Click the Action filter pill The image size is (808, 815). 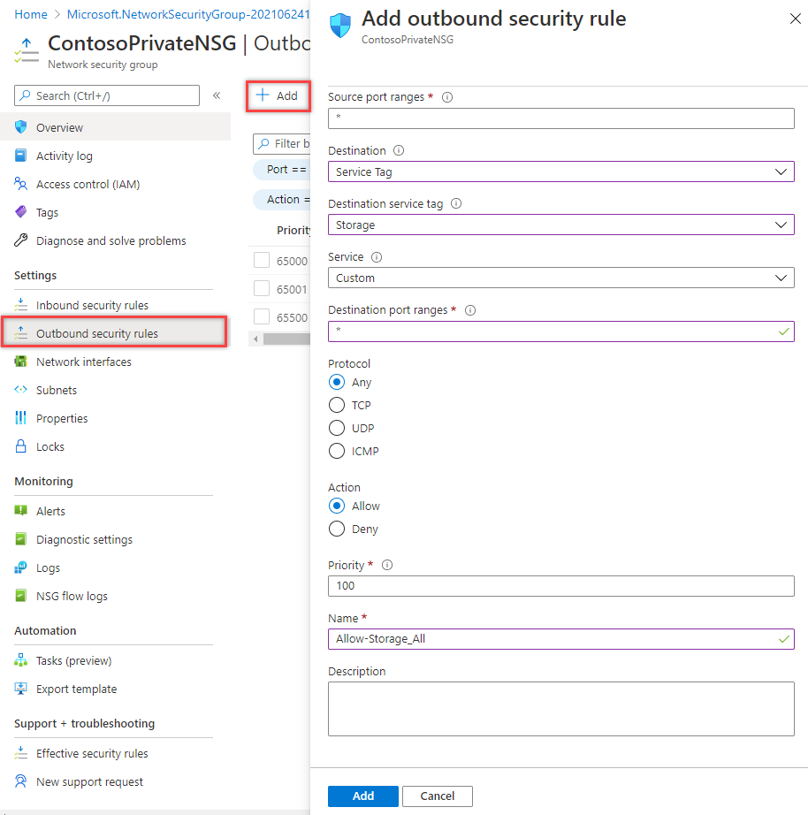tap(282, 200)
